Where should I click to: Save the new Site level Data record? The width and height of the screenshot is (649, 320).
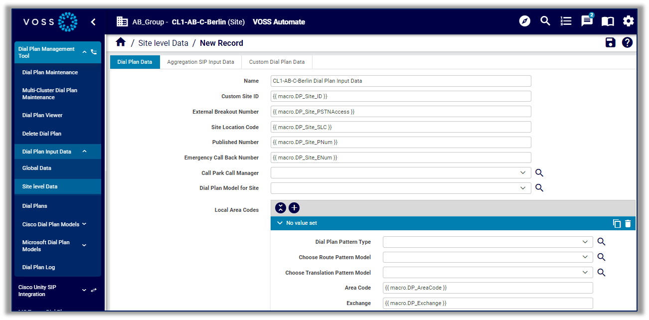pyautogui.click(x=610, y=43)
